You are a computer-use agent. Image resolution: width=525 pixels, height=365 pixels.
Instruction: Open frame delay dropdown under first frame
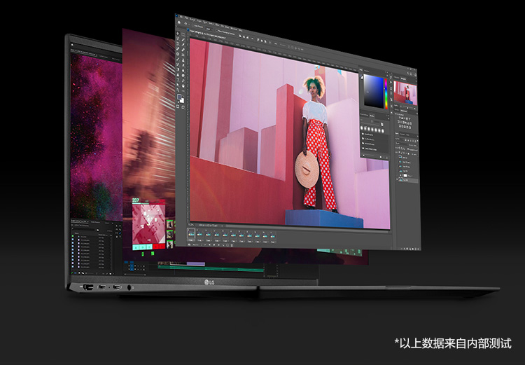pyautogui.click(x=191, y=240)
